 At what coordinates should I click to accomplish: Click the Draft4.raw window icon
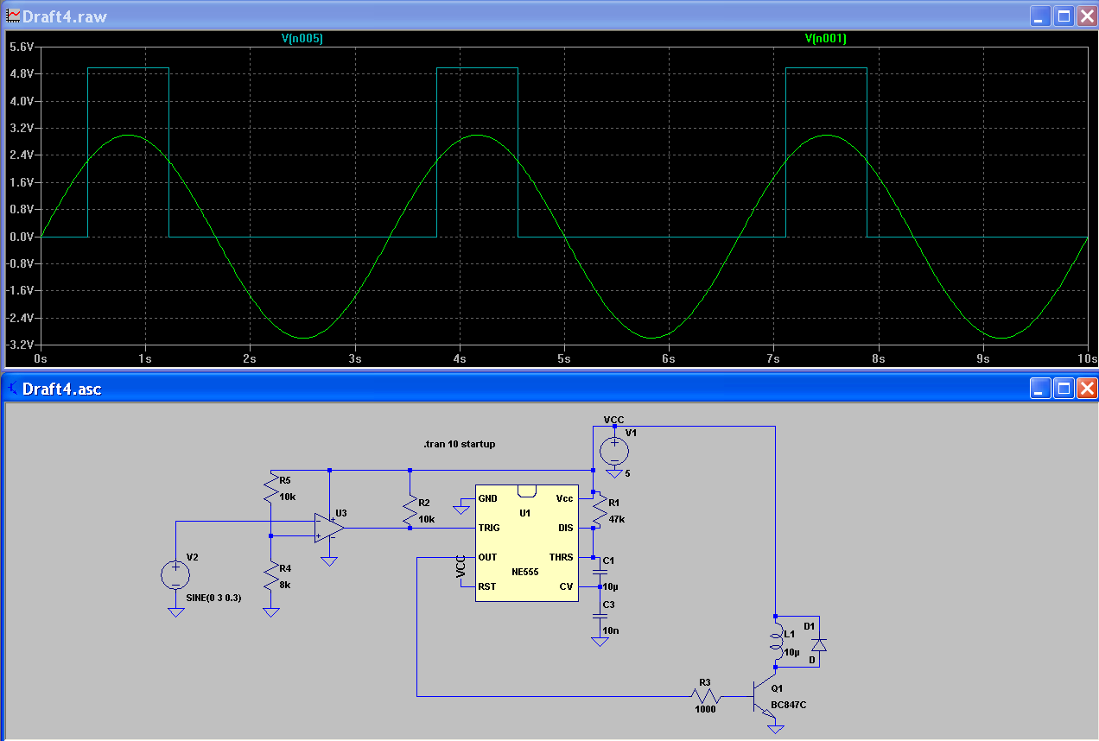pyautogui.click(x=12, y=16)
